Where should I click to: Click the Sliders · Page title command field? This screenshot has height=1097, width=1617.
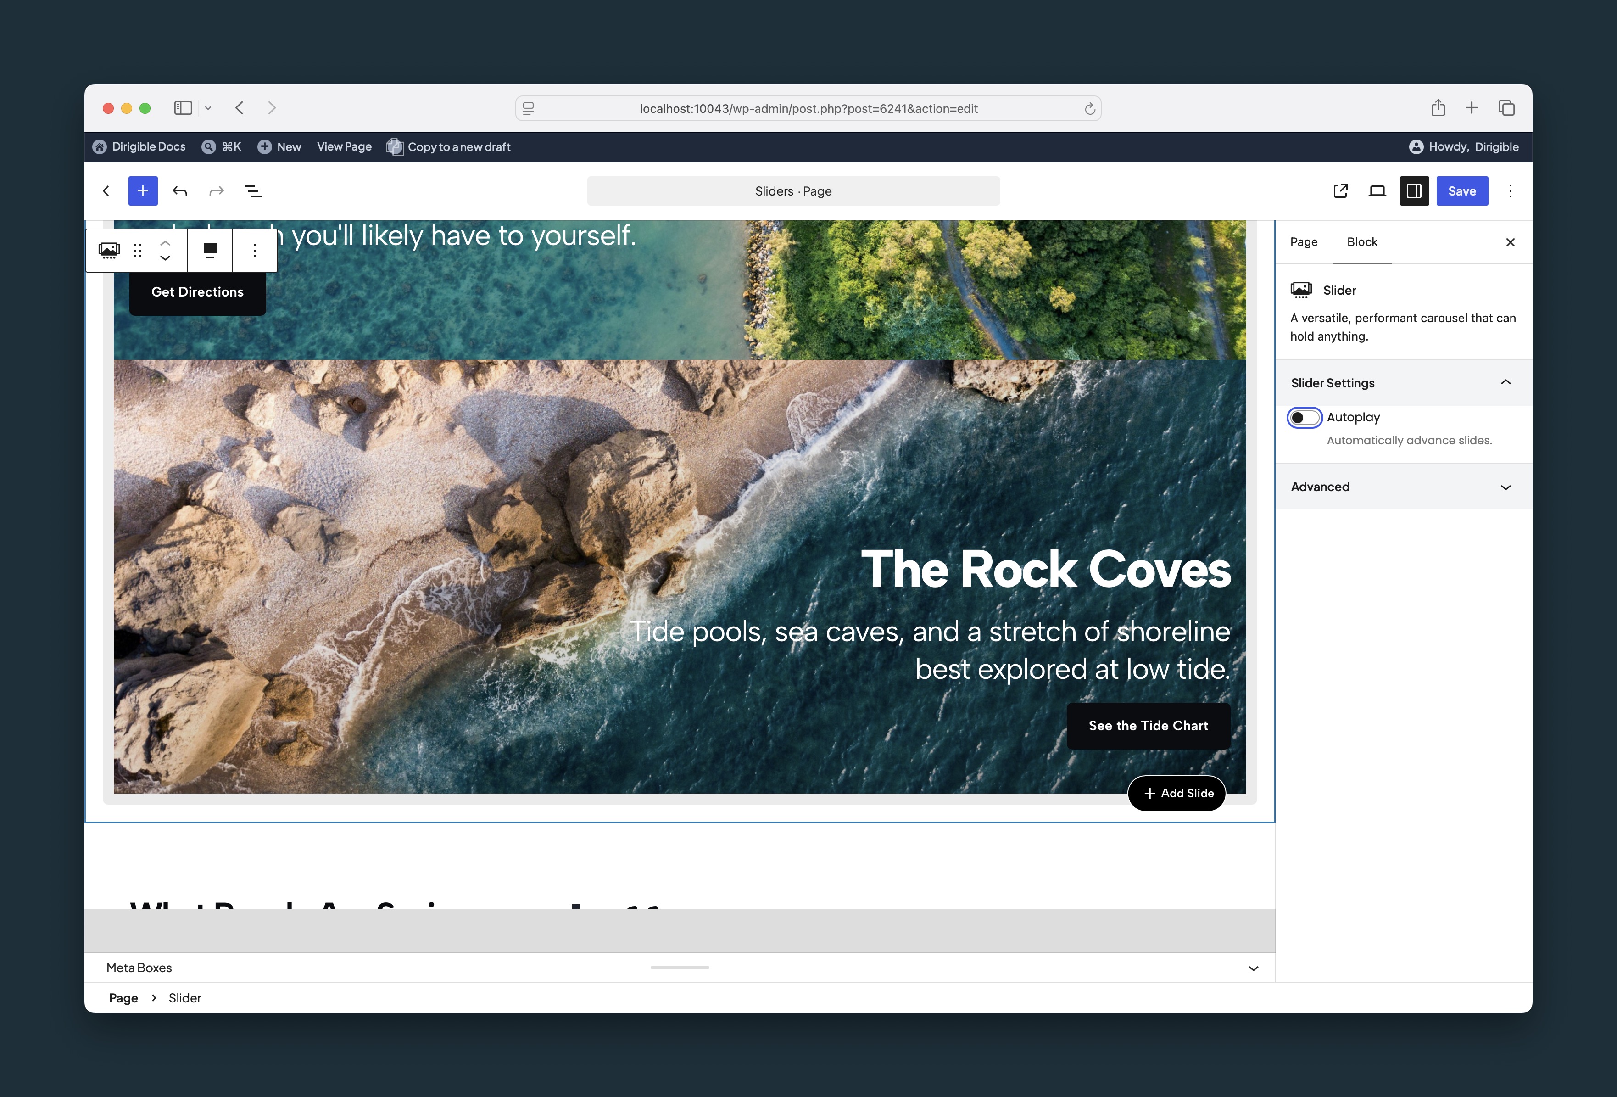[793, 191]
